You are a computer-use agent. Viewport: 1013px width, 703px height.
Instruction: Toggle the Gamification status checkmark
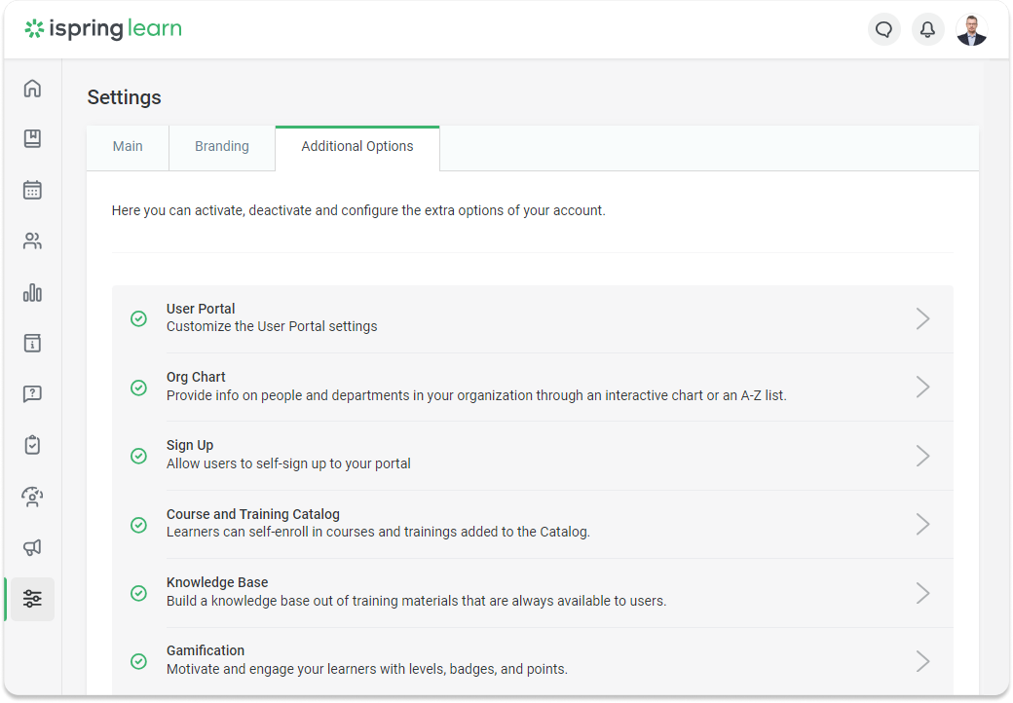tap(139, 661)
